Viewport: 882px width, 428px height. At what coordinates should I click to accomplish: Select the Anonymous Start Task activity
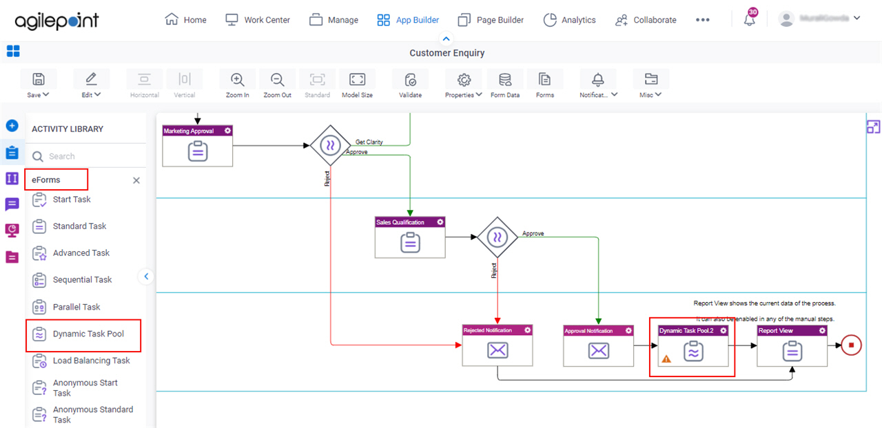(85, 388)
